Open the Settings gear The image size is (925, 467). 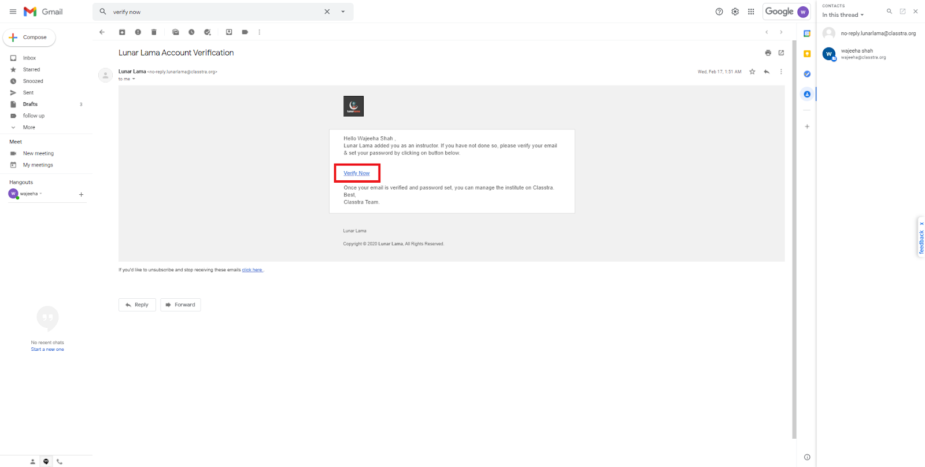coord(735,12)
